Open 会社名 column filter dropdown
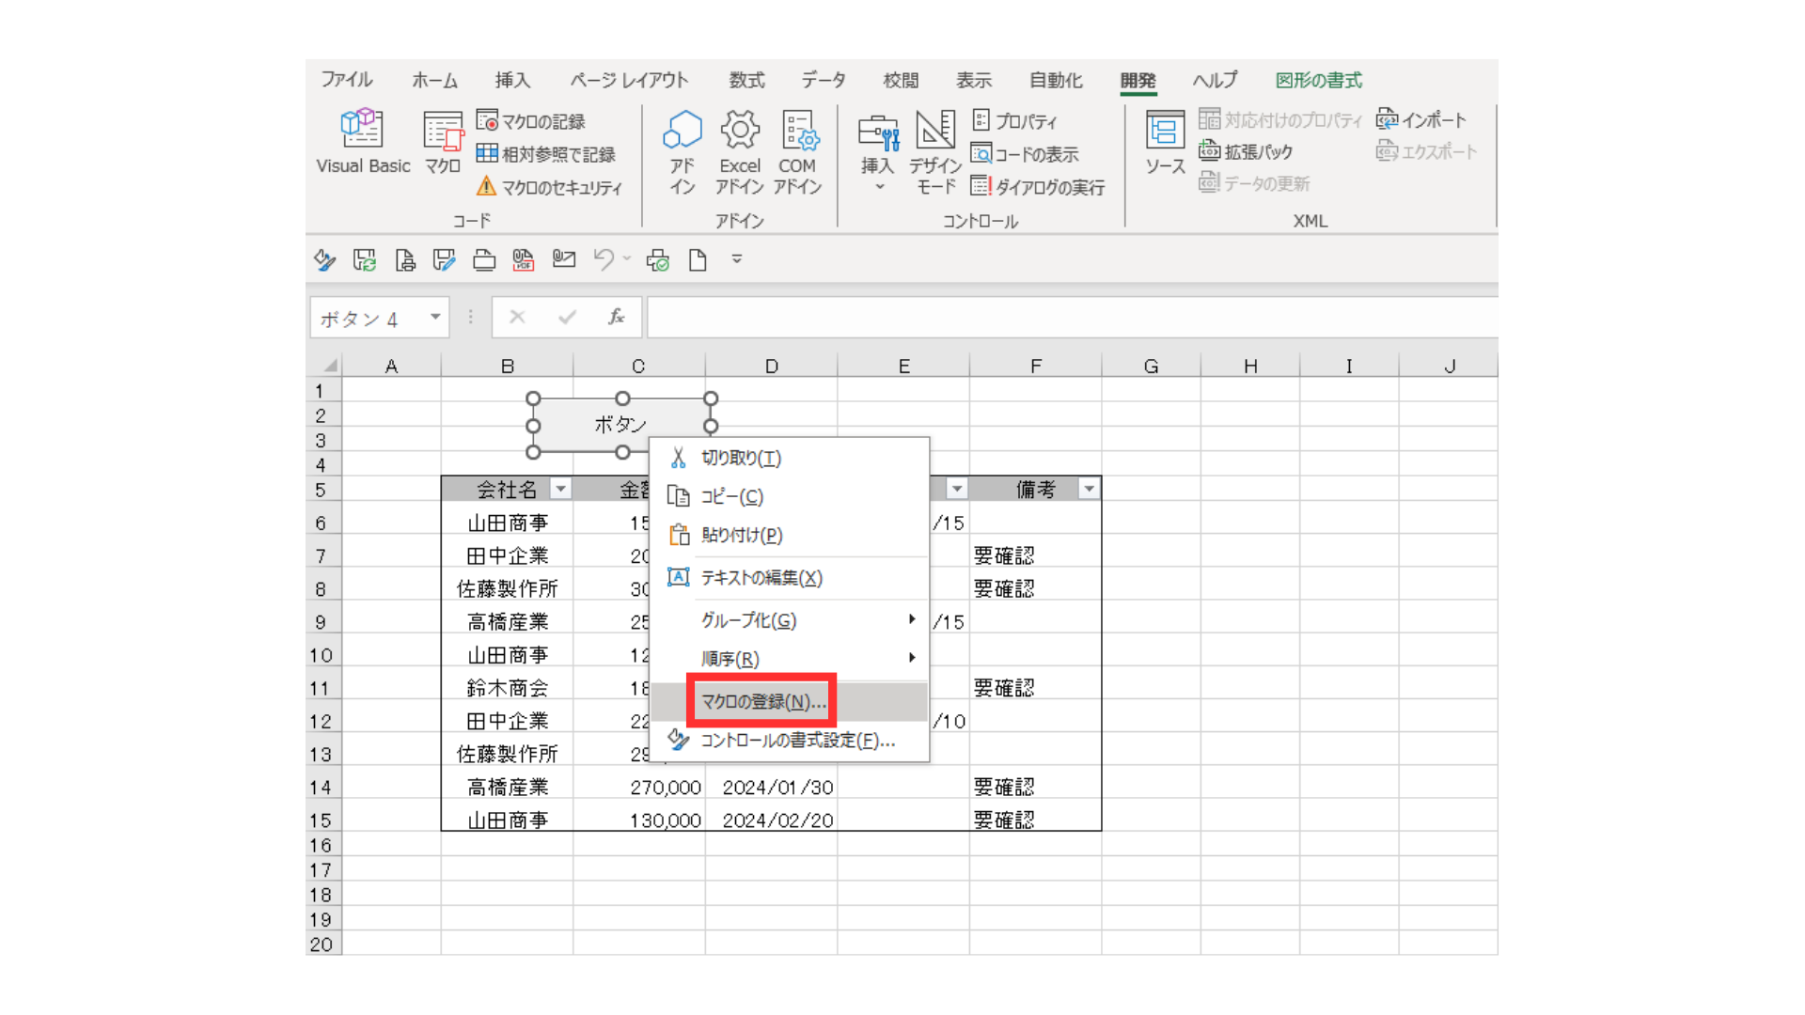Image resolution: width=1805 pixels, height=1015 pixels. point(561,489)
